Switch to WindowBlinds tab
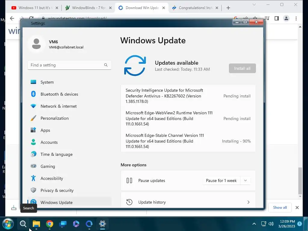308x231 pixels. coord(88,8)
